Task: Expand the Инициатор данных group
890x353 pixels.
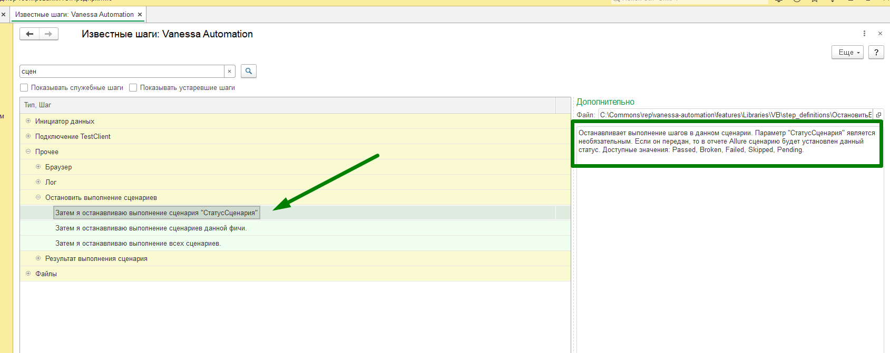Action: (28, 121)
